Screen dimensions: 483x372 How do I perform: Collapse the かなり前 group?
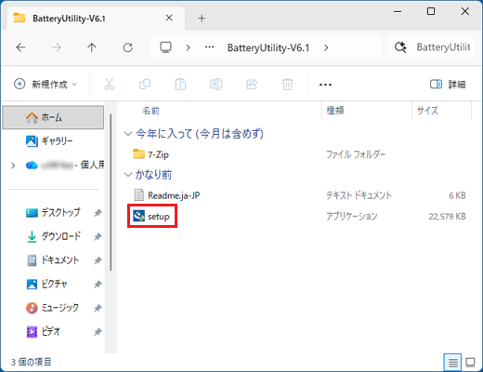tap(128, 175)
